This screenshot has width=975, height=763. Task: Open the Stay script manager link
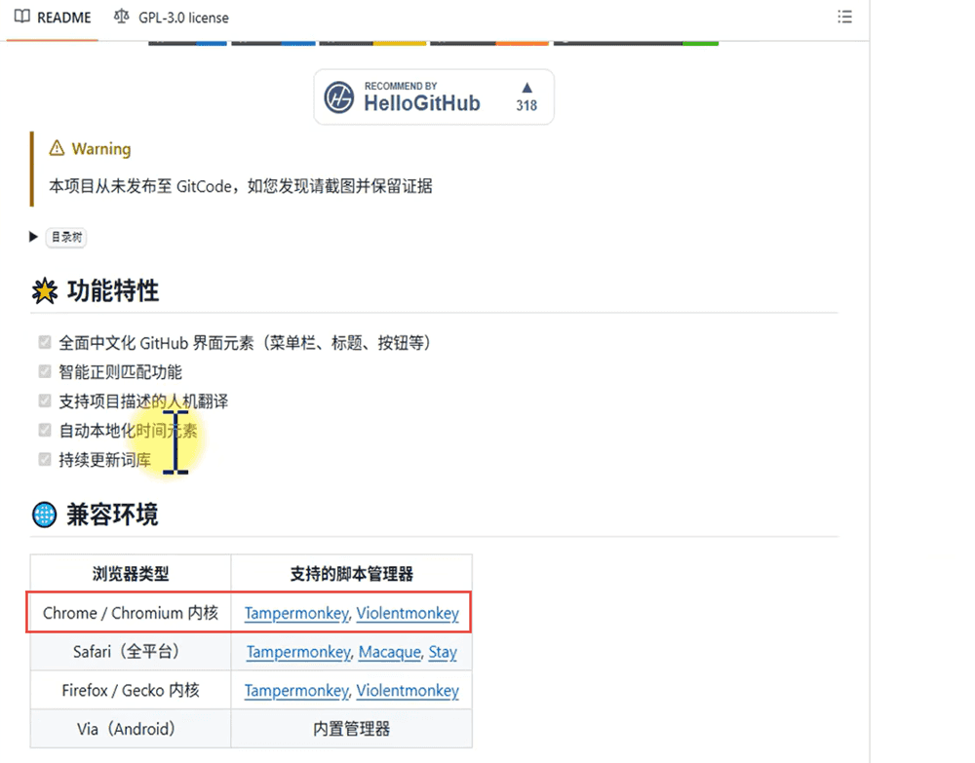(443, 652)
